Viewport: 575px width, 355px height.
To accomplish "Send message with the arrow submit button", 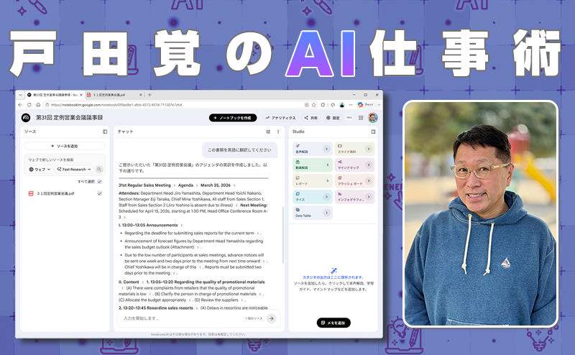I will click(272, 318).
